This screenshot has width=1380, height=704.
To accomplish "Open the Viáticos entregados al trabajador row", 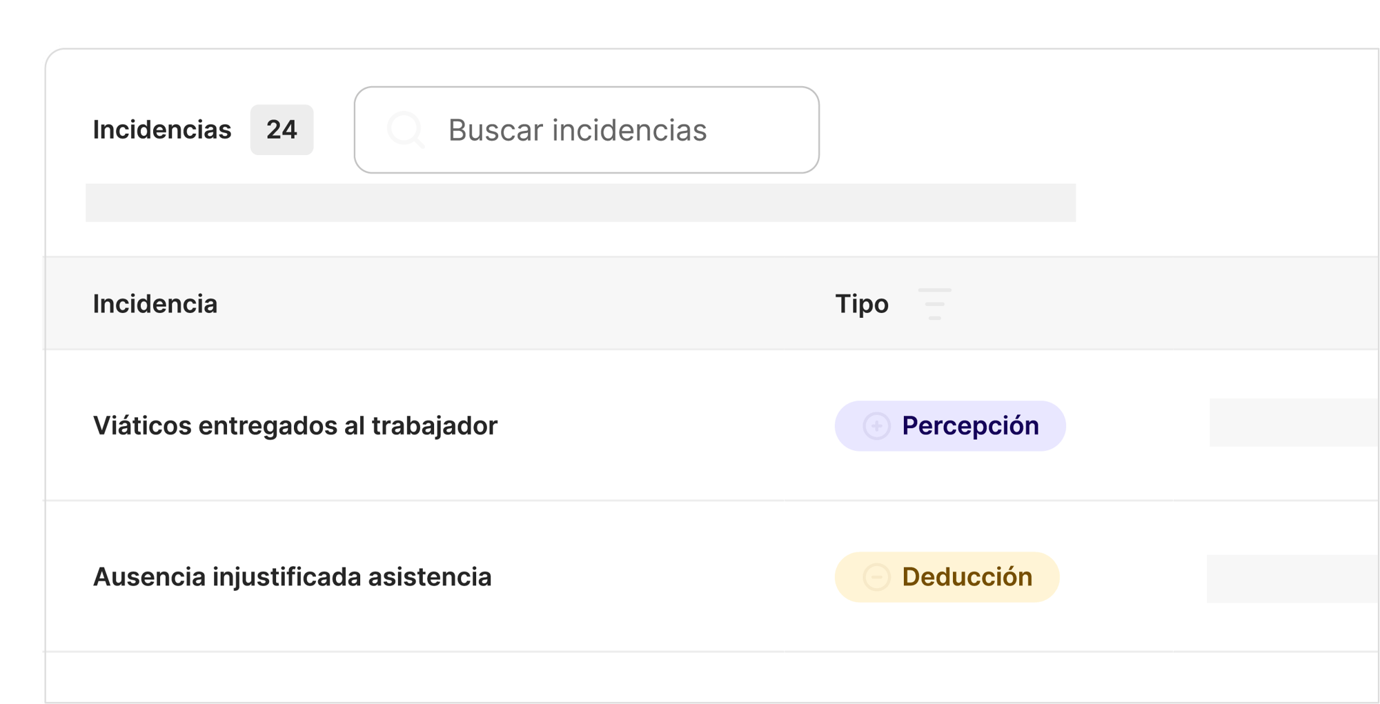I will (x=295, y=426).
